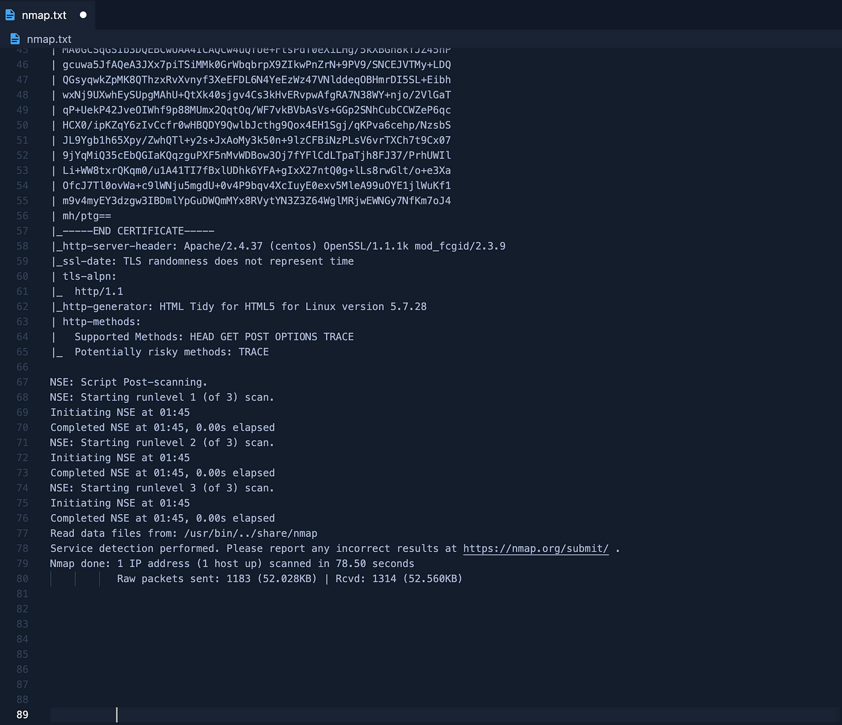Click the 'tls-alpn:' line
842x725 pixels.
tap(84, 277)
